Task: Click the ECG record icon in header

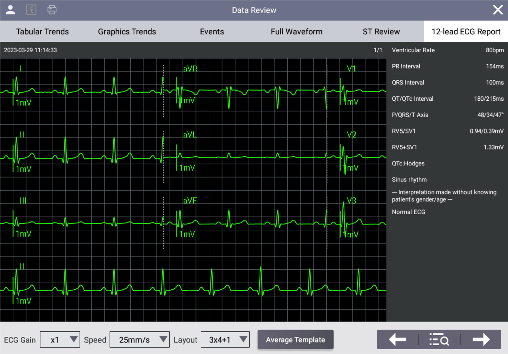Action: [x=31, y=10]
